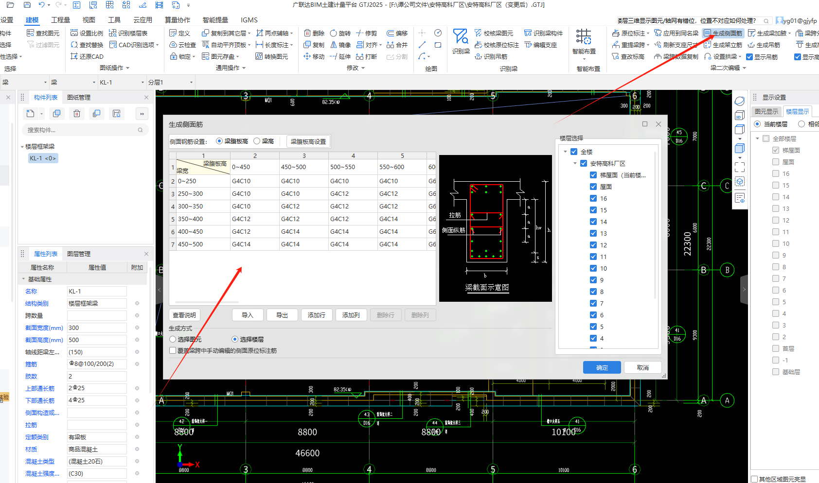Collapse the 全楼 tree node
The height and width of the screenshot is (483, 819).
click(x=565, y=152)
